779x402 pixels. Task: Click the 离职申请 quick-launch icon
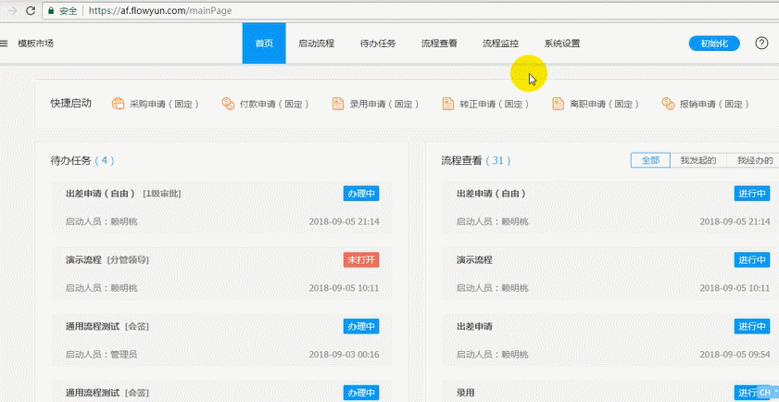pos(558,104)
